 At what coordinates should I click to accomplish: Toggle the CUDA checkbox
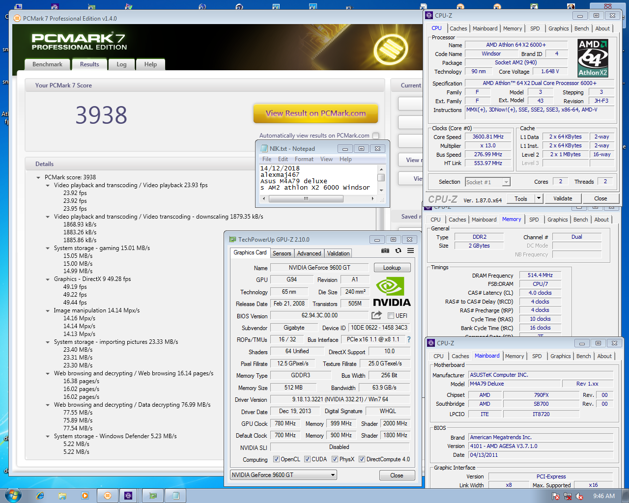click(x=307, y=459)
